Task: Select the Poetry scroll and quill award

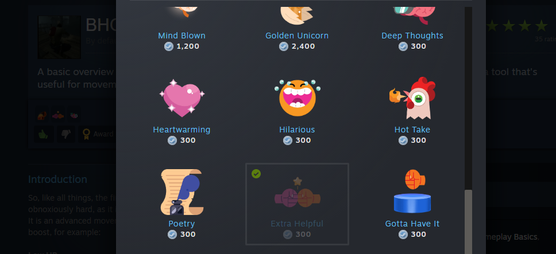Action: tap(182, 192)
